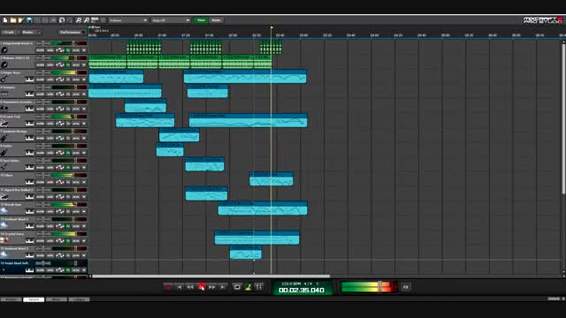The image size is (566, 318).
Task: Zoom out on the timeline with the magnifier
Action: coord(87,20)
